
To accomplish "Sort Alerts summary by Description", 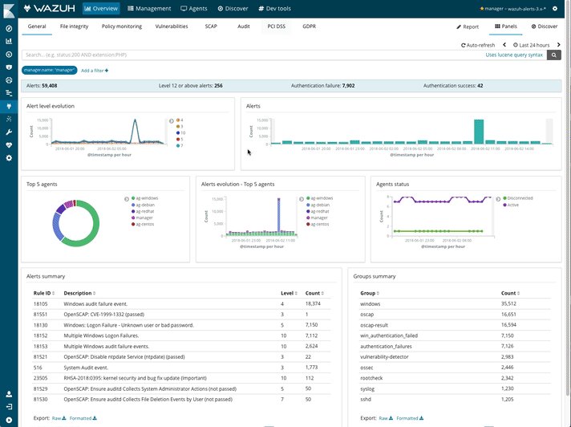I will pyautogui.click(x=79, y=293).
